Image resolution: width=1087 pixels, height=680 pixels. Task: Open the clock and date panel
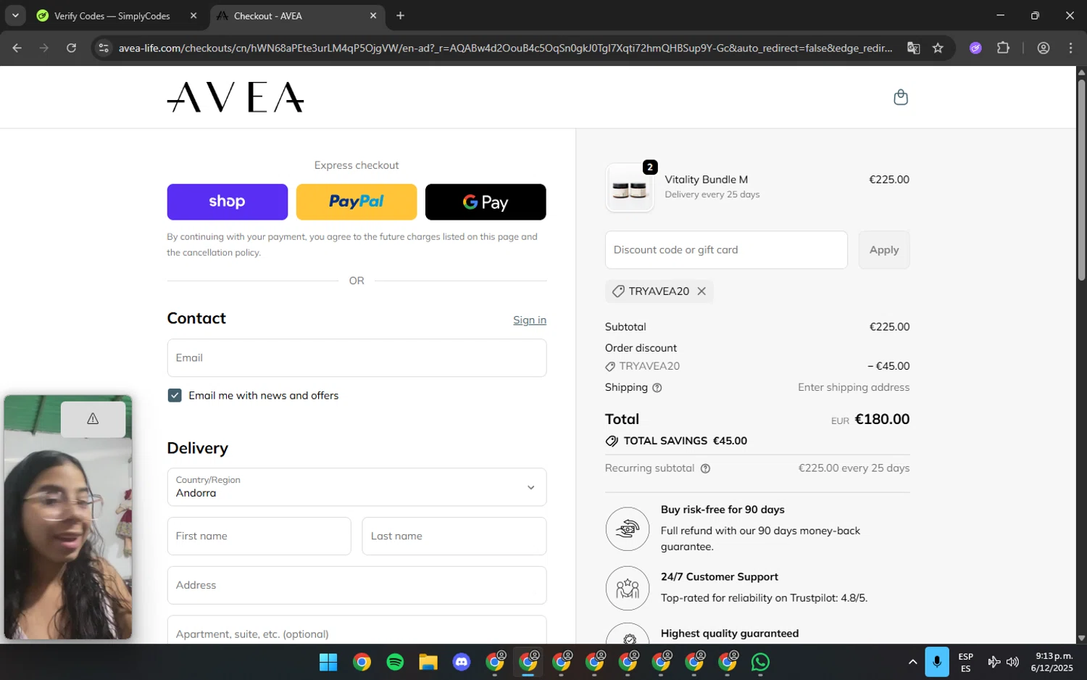(x=1054, y=662)
